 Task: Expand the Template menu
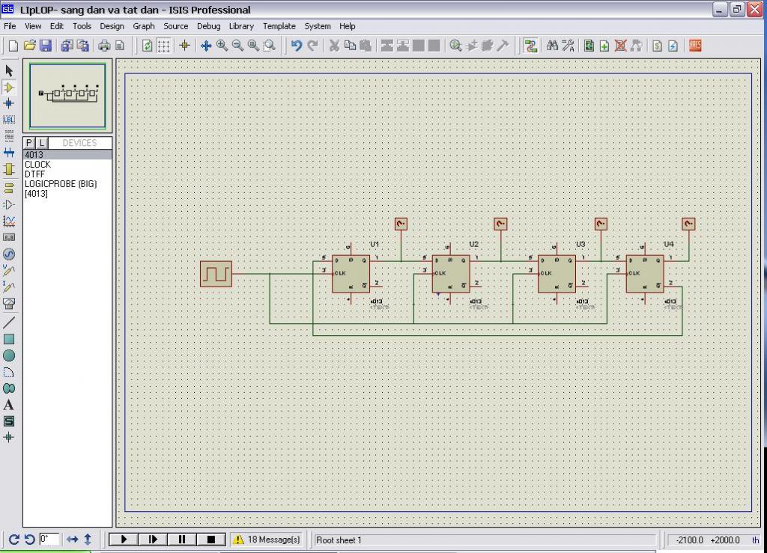pos(279,26)
